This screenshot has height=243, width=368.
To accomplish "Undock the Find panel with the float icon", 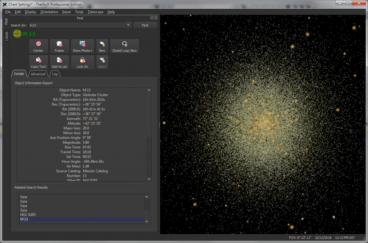I will pyautogui.click(x=152, y=18).
